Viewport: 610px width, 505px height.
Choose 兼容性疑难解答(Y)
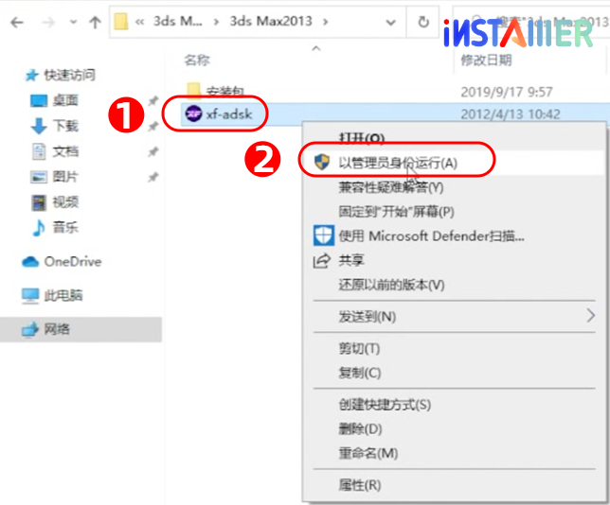391,187
